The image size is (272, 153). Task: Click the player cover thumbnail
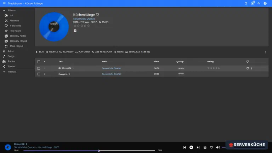pos(8,147)
